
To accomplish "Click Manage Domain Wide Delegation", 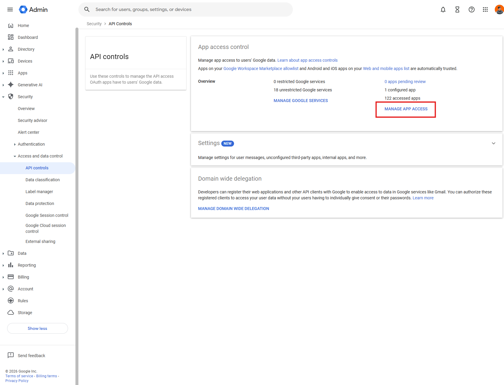I will (x=233, y=209).
